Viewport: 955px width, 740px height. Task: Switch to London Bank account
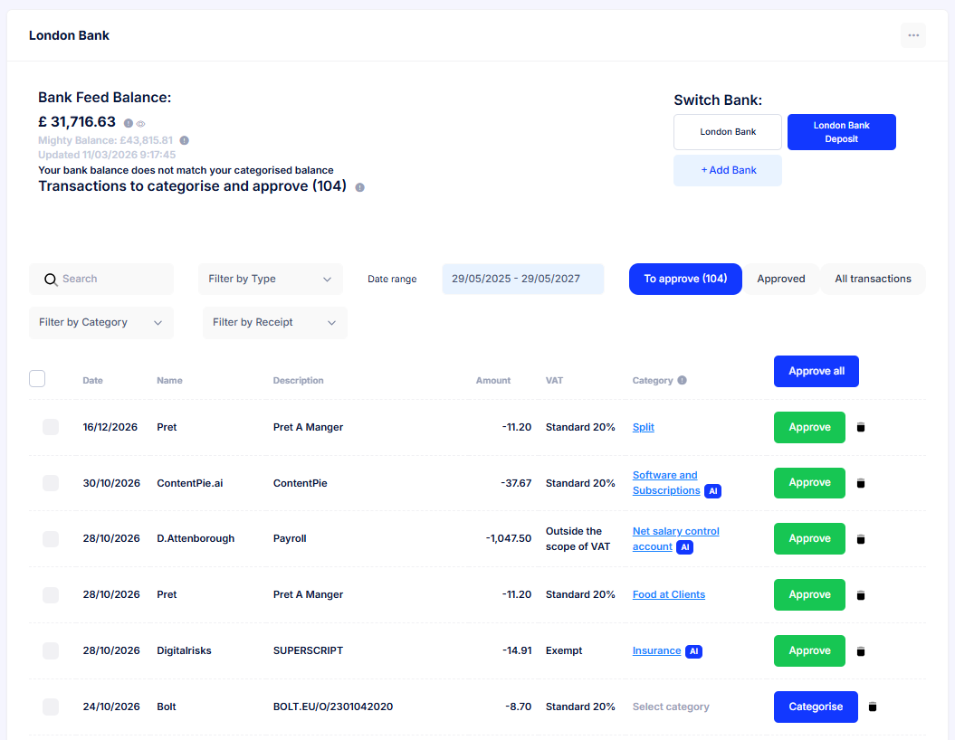[x=727, y=132]
